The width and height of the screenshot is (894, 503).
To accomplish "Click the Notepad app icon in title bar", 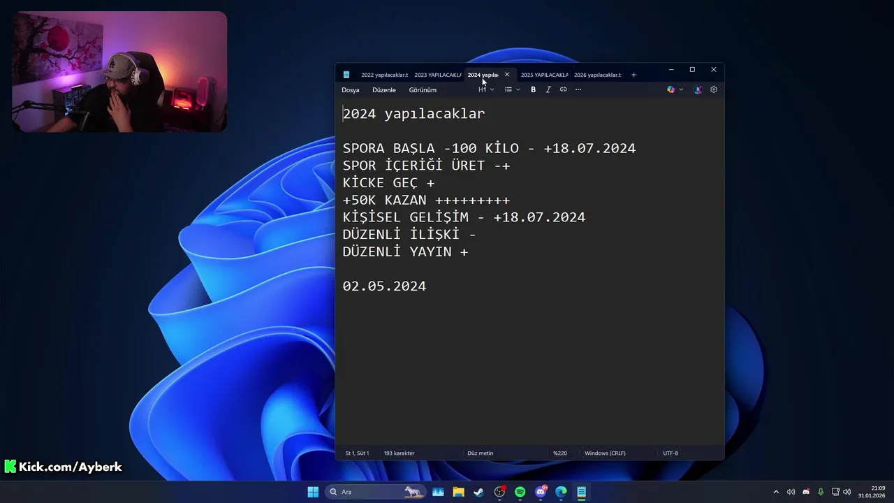I will point(346,75).
